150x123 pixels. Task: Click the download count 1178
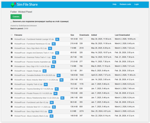tap(81, 84)
